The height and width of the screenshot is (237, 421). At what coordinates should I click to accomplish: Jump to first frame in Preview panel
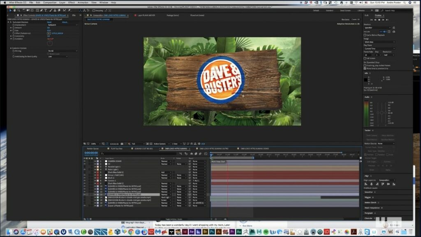point(371,20)
